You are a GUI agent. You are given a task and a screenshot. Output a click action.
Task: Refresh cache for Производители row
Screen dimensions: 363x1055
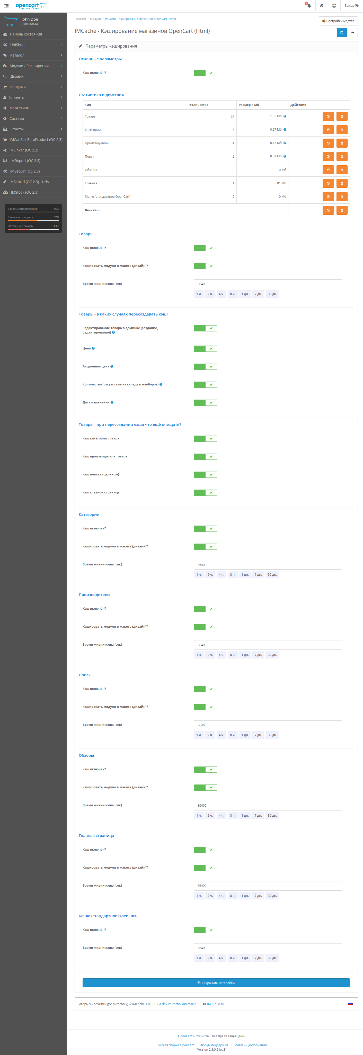click(328, 143)
